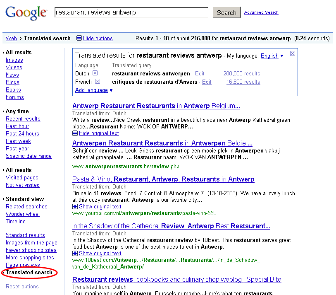
Task: Click Hide original text link
Action: coord(99,133)
